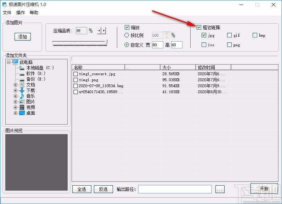Sort by the 修改时间 column header
Viewport: 282px width, 204px height.
(x=213, y=67)
